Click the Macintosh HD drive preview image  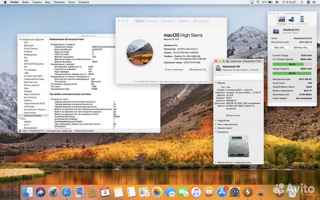[x=238, y=146]
